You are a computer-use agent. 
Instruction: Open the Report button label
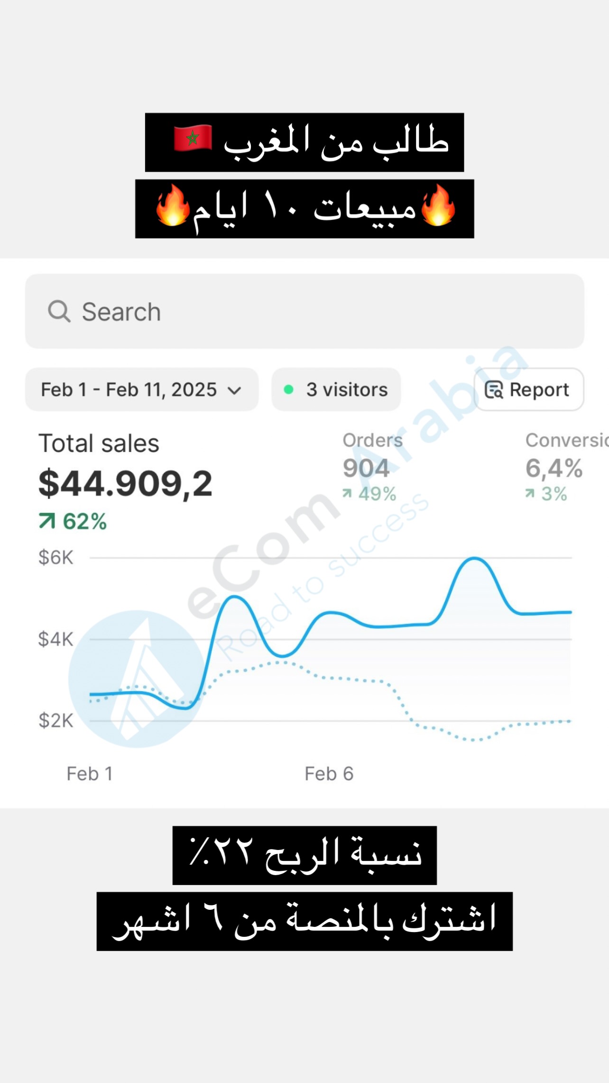click(539, 390)
